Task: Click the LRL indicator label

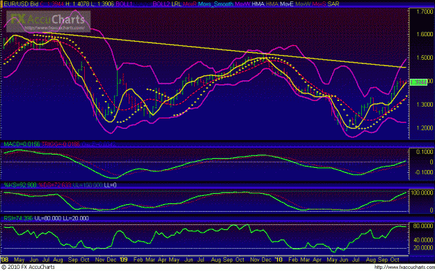Action: (x=177, y=4)
